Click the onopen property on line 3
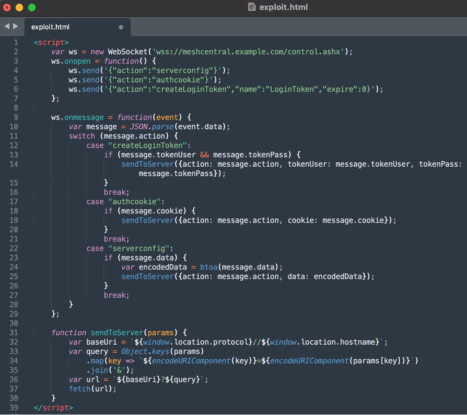The width and height of the screenshot is (467, 415). coord(78,61)
